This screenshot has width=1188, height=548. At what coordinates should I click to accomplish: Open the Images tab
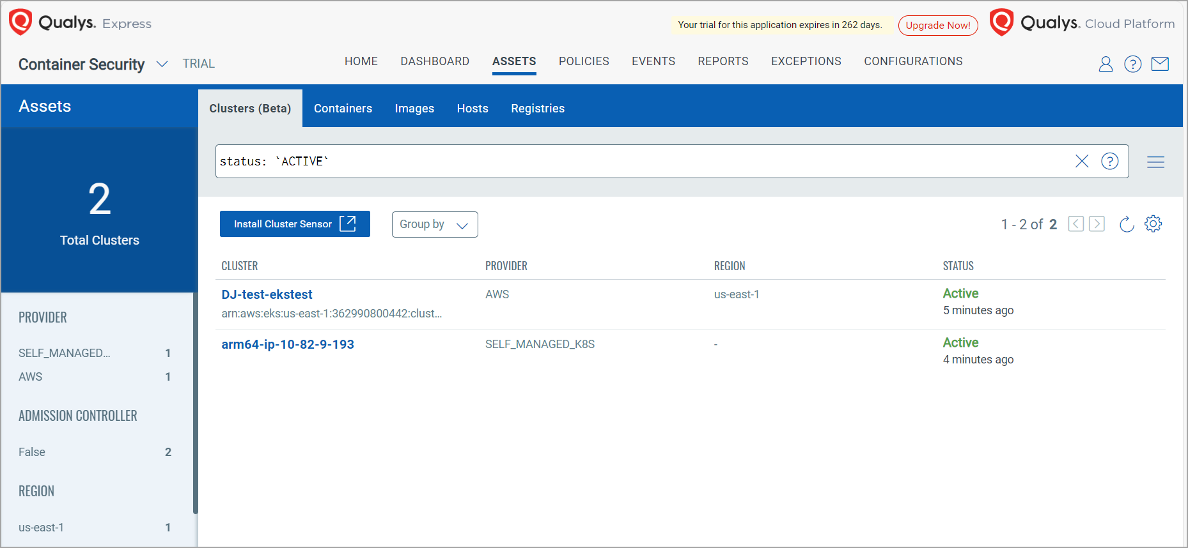point(414,109)
